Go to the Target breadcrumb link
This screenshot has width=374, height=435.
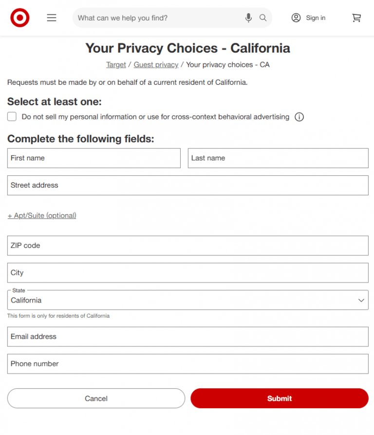[116, 64]
